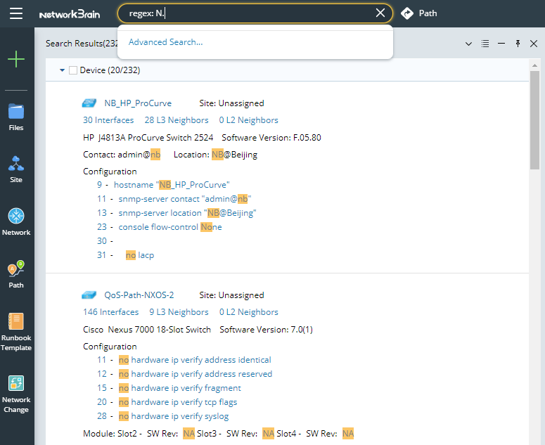Viewport: 545px width, 445px height.
Task: Click the vertical scrollbar thumb in results
Action: pos(534,120)
